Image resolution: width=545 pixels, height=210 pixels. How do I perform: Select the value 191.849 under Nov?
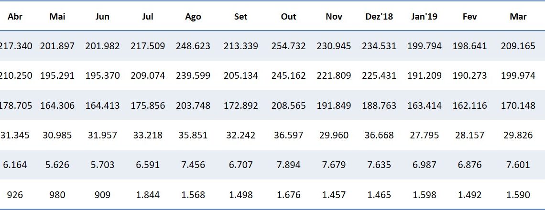click(x=334, y=105)
